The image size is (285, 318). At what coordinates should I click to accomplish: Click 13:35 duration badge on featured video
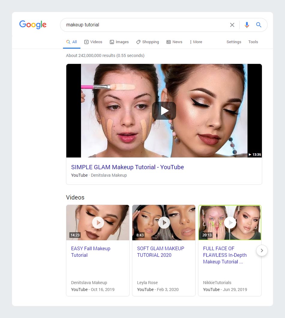[x=255, y=154]
